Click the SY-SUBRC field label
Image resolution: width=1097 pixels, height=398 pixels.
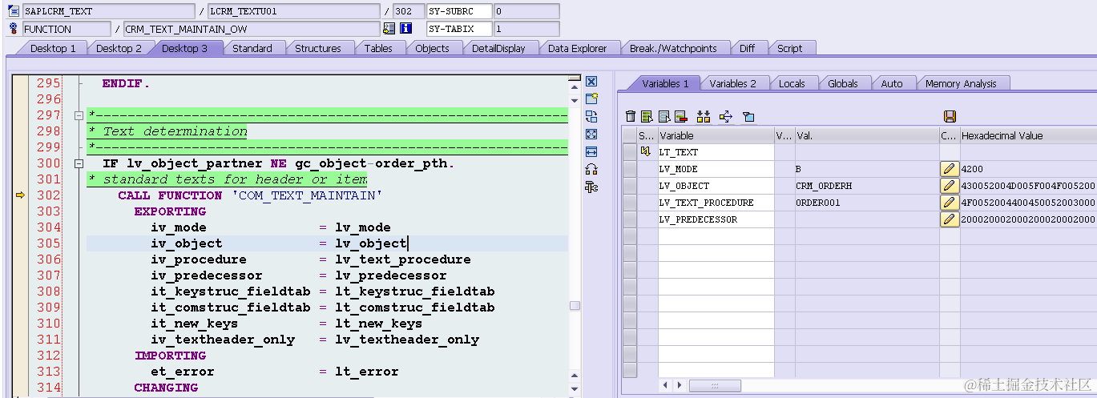[458, 11]
